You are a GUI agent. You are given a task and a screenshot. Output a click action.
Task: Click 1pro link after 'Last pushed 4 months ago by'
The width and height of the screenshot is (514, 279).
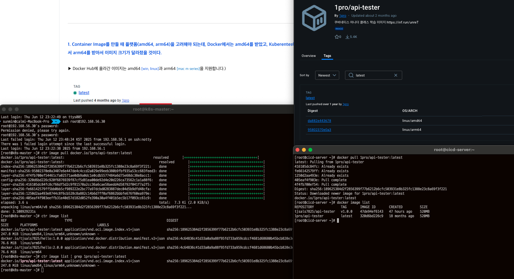point(126,101)
